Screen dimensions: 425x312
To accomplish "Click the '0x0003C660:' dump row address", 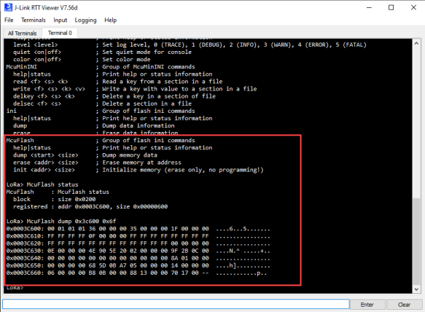I will coord(26,273).
